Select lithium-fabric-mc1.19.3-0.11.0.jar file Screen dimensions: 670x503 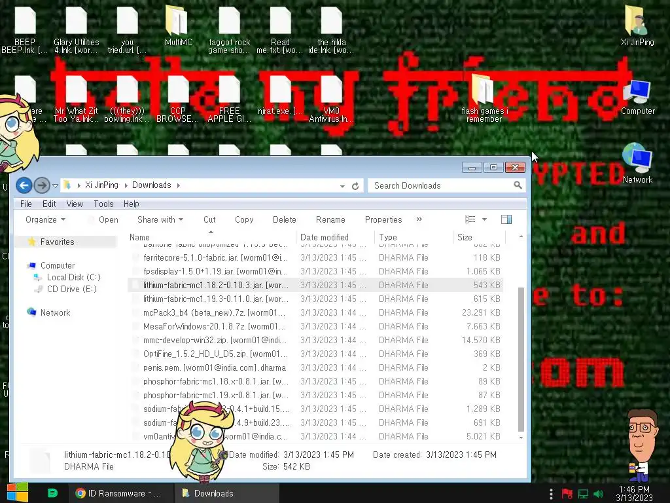(x=315, y=299)
